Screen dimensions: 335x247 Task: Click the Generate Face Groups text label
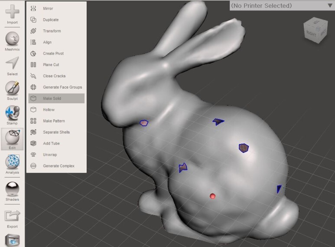tap(62, 87)
